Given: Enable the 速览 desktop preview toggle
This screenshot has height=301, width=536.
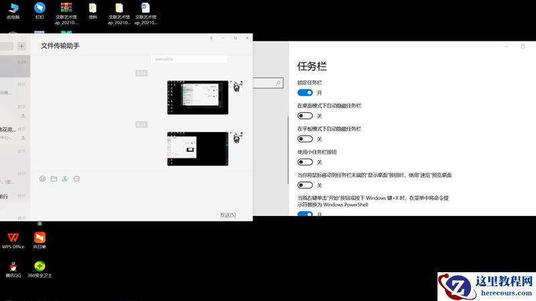Looking at the screenshot, I should point(305,185).
